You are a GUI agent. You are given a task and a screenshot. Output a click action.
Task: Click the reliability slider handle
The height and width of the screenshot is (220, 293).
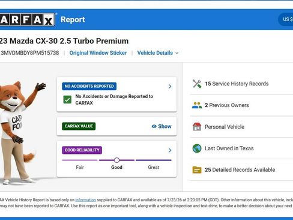116,160
